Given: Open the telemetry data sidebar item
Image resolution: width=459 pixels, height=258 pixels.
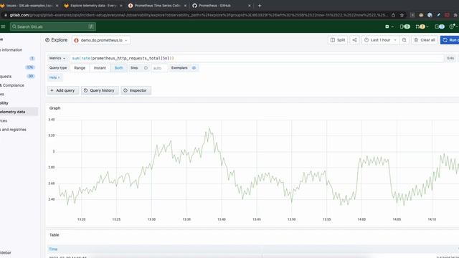Looking at the screenshot, I should [x=19, y=112].
